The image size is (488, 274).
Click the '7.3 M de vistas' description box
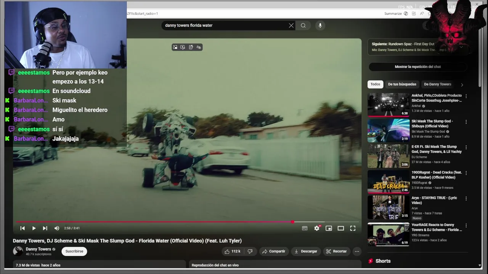[99, 264]
